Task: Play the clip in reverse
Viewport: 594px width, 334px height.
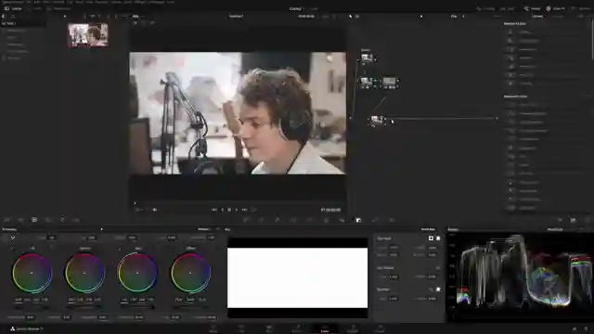Action: coord(222,210)
